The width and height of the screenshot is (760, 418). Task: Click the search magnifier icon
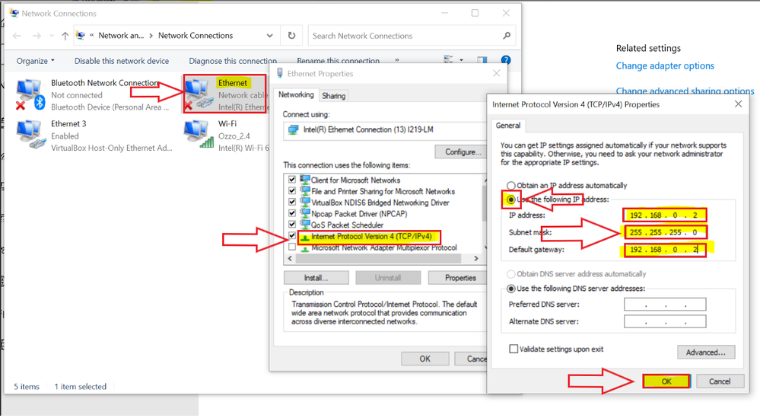pos(507,36)
